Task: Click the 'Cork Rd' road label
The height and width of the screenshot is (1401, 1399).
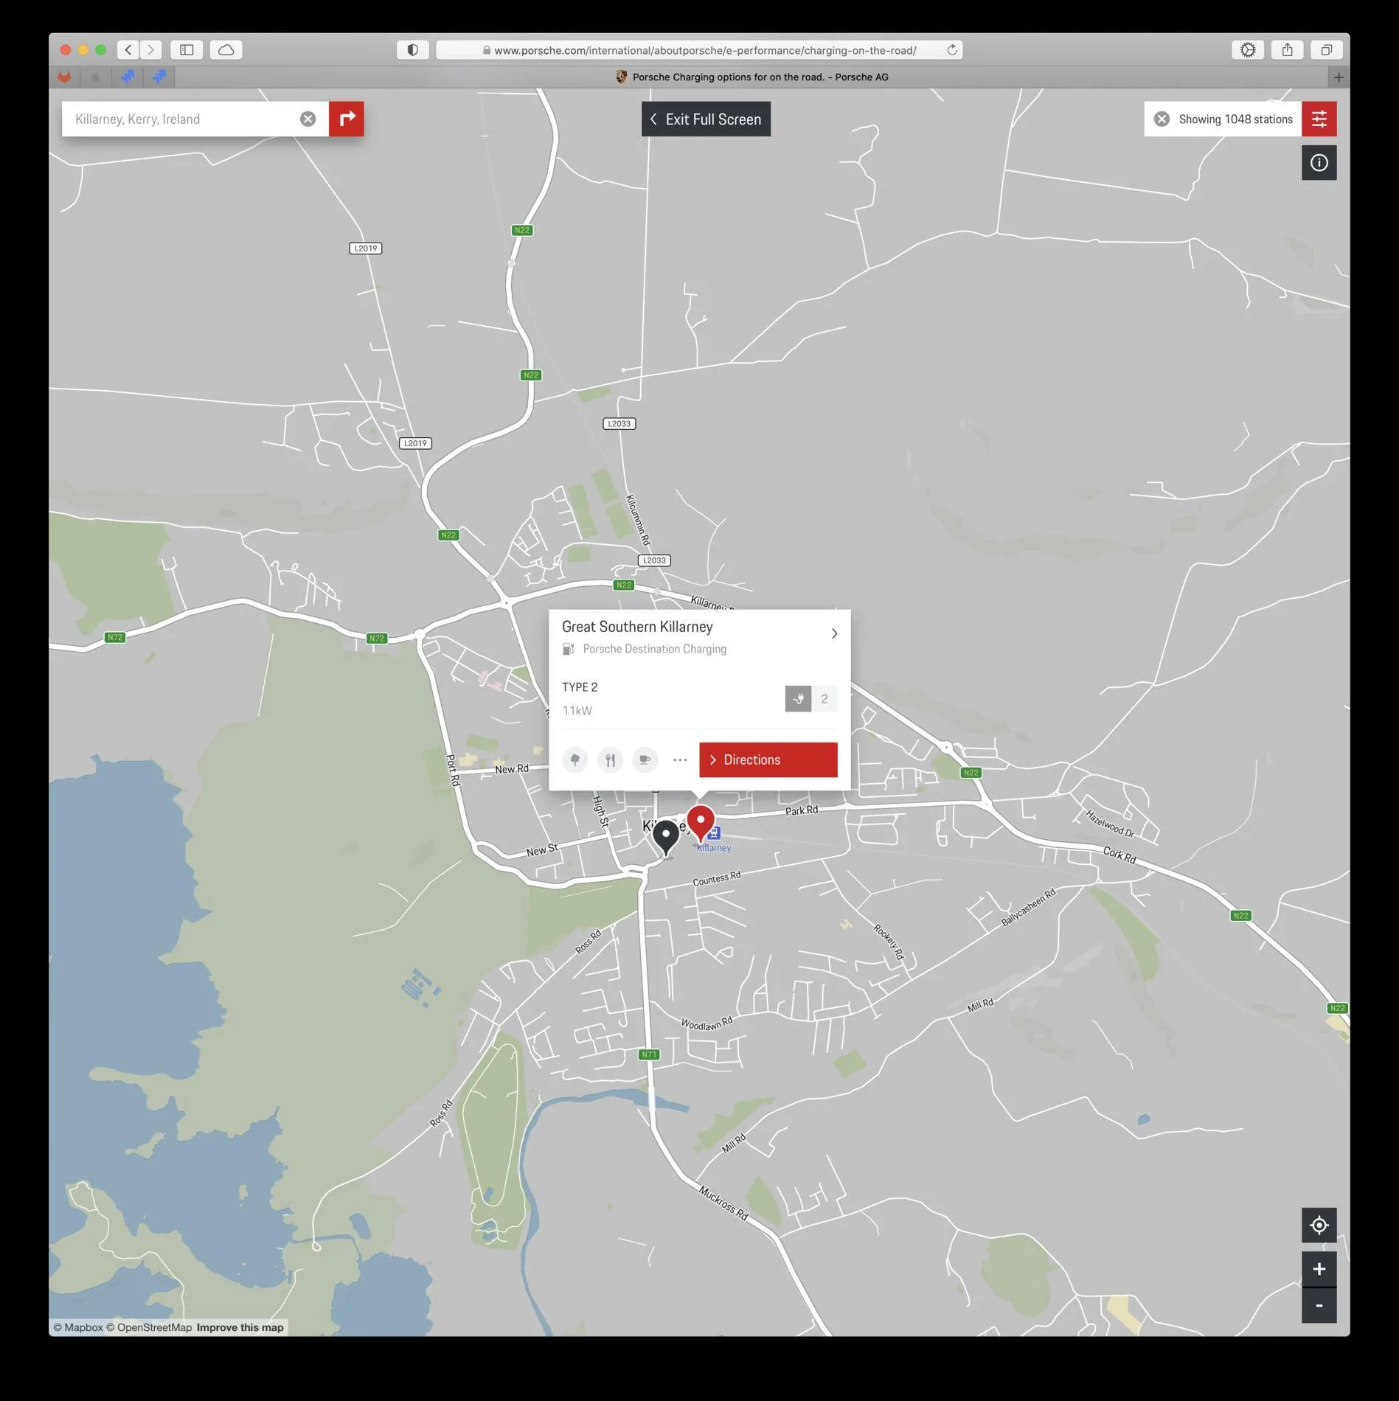Action: (1119, 855)
